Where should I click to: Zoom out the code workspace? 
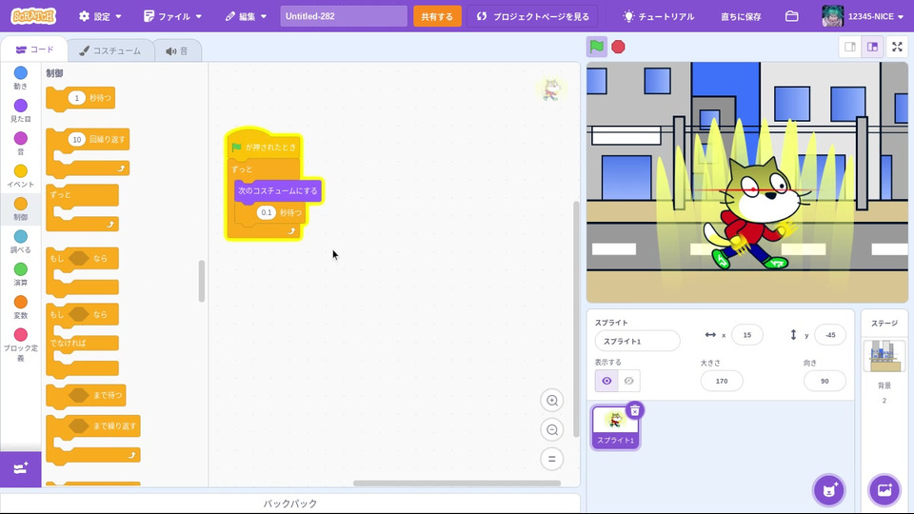(551, 430)
